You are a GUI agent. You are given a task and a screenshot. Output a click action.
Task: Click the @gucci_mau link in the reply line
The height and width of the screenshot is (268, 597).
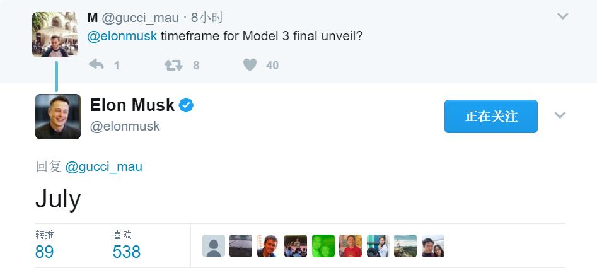104,166
